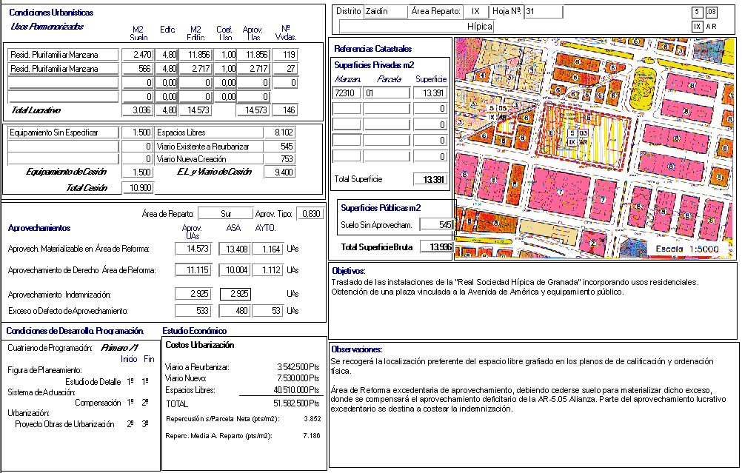Viewport: 742px width, 473px height.
Task: Click the Aprov. Tipo field showing 0,830
Action: (310, 214)
